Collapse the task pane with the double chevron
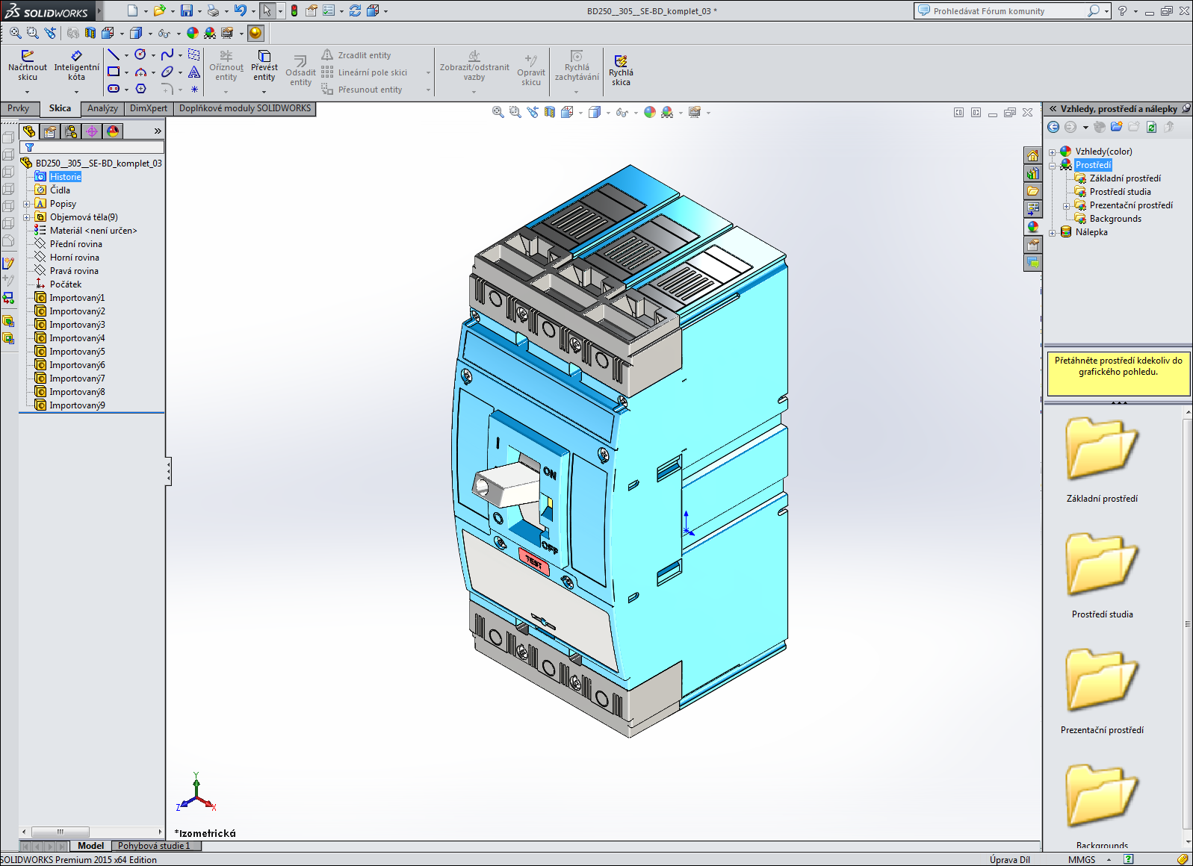Screen dimensions: 1193x866 1053,108
